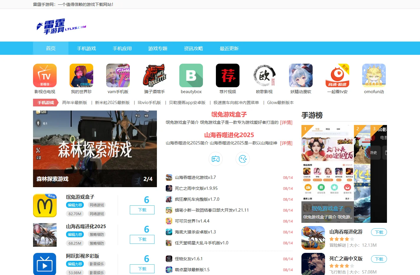Click the 雷霆手游网 site logo
The width and height of the screenshot is (420, 275).
pos(61,27)
